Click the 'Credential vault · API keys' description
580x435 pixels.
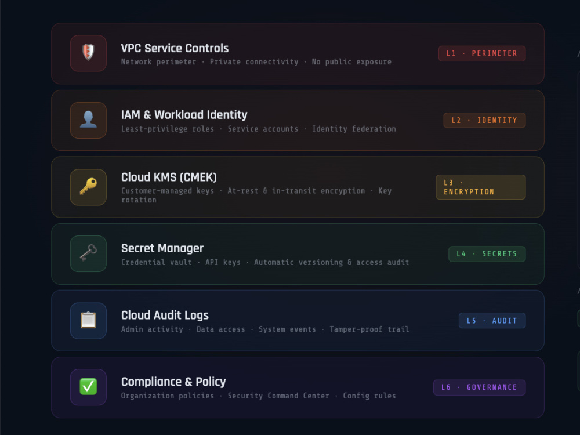coord(265,262)
